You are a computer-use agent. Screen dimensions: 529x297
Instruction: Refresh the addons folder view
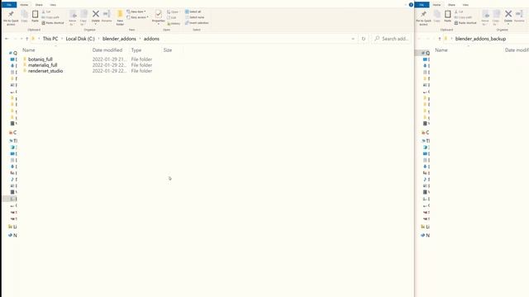[364, 39]
